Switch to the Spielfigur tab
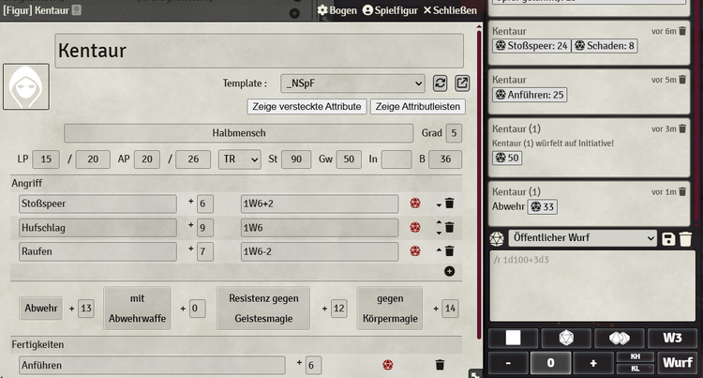703x378 pixels. pyautogui.click(x=389, y=10)
